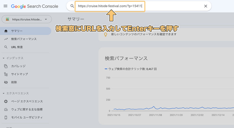This screenshot has height=128, width=234.
Task: Click the 2021/11/08 date on chart axis
Action: click(155, 115)
